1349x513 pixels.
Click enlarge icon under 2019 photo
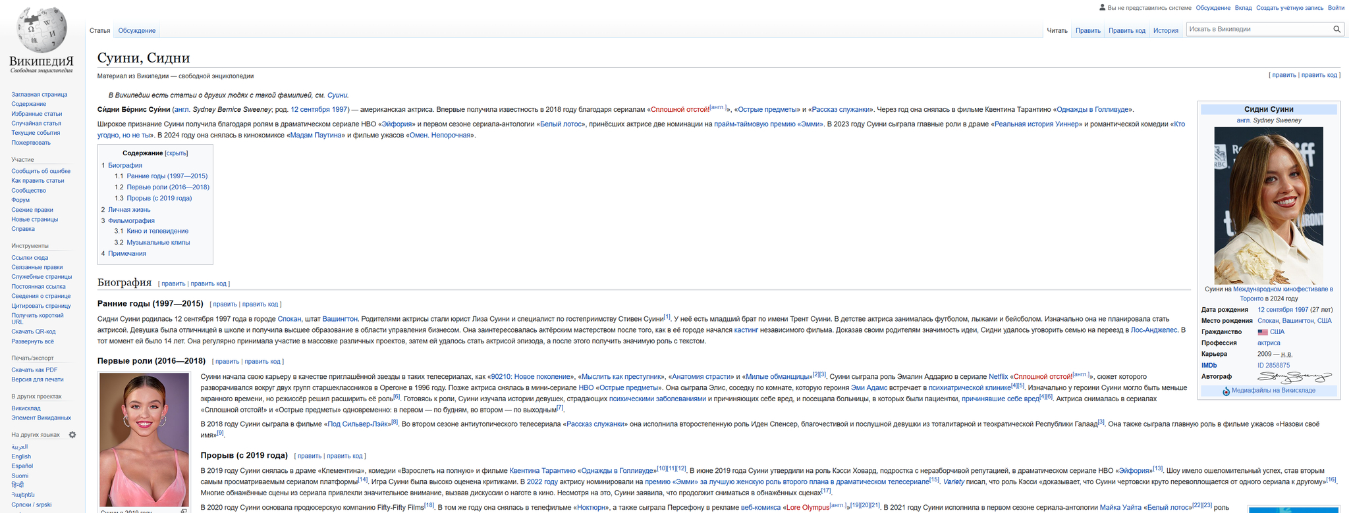tap(184, 510)
